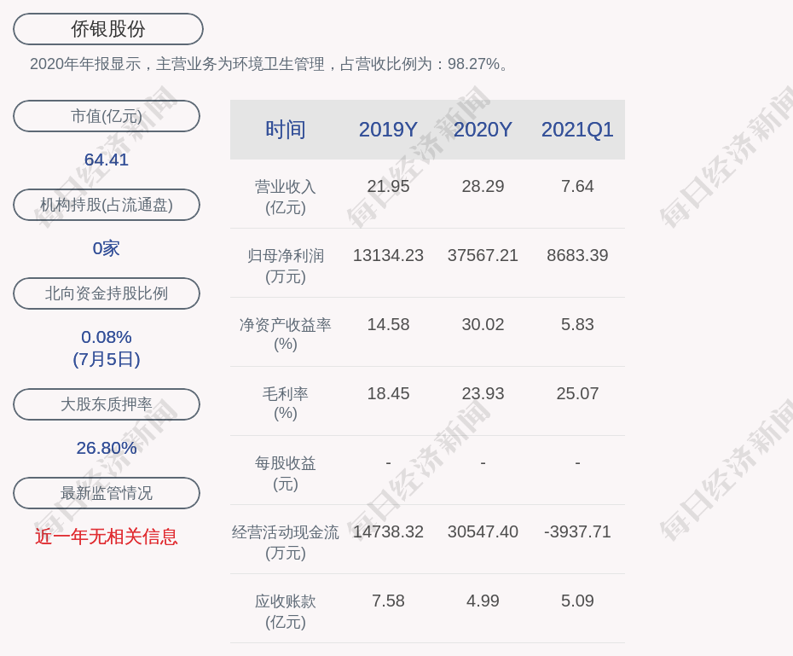Select the 应收账款 value 7.58
This screenshot has width=793, height=656.
[x=388, y=601]
